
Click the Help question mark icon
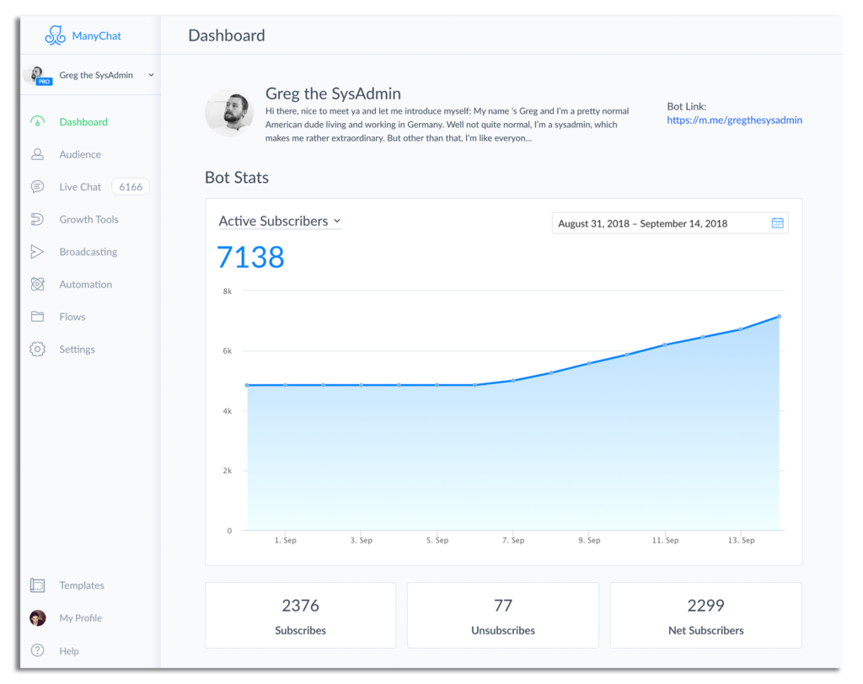tap(37, 650)
